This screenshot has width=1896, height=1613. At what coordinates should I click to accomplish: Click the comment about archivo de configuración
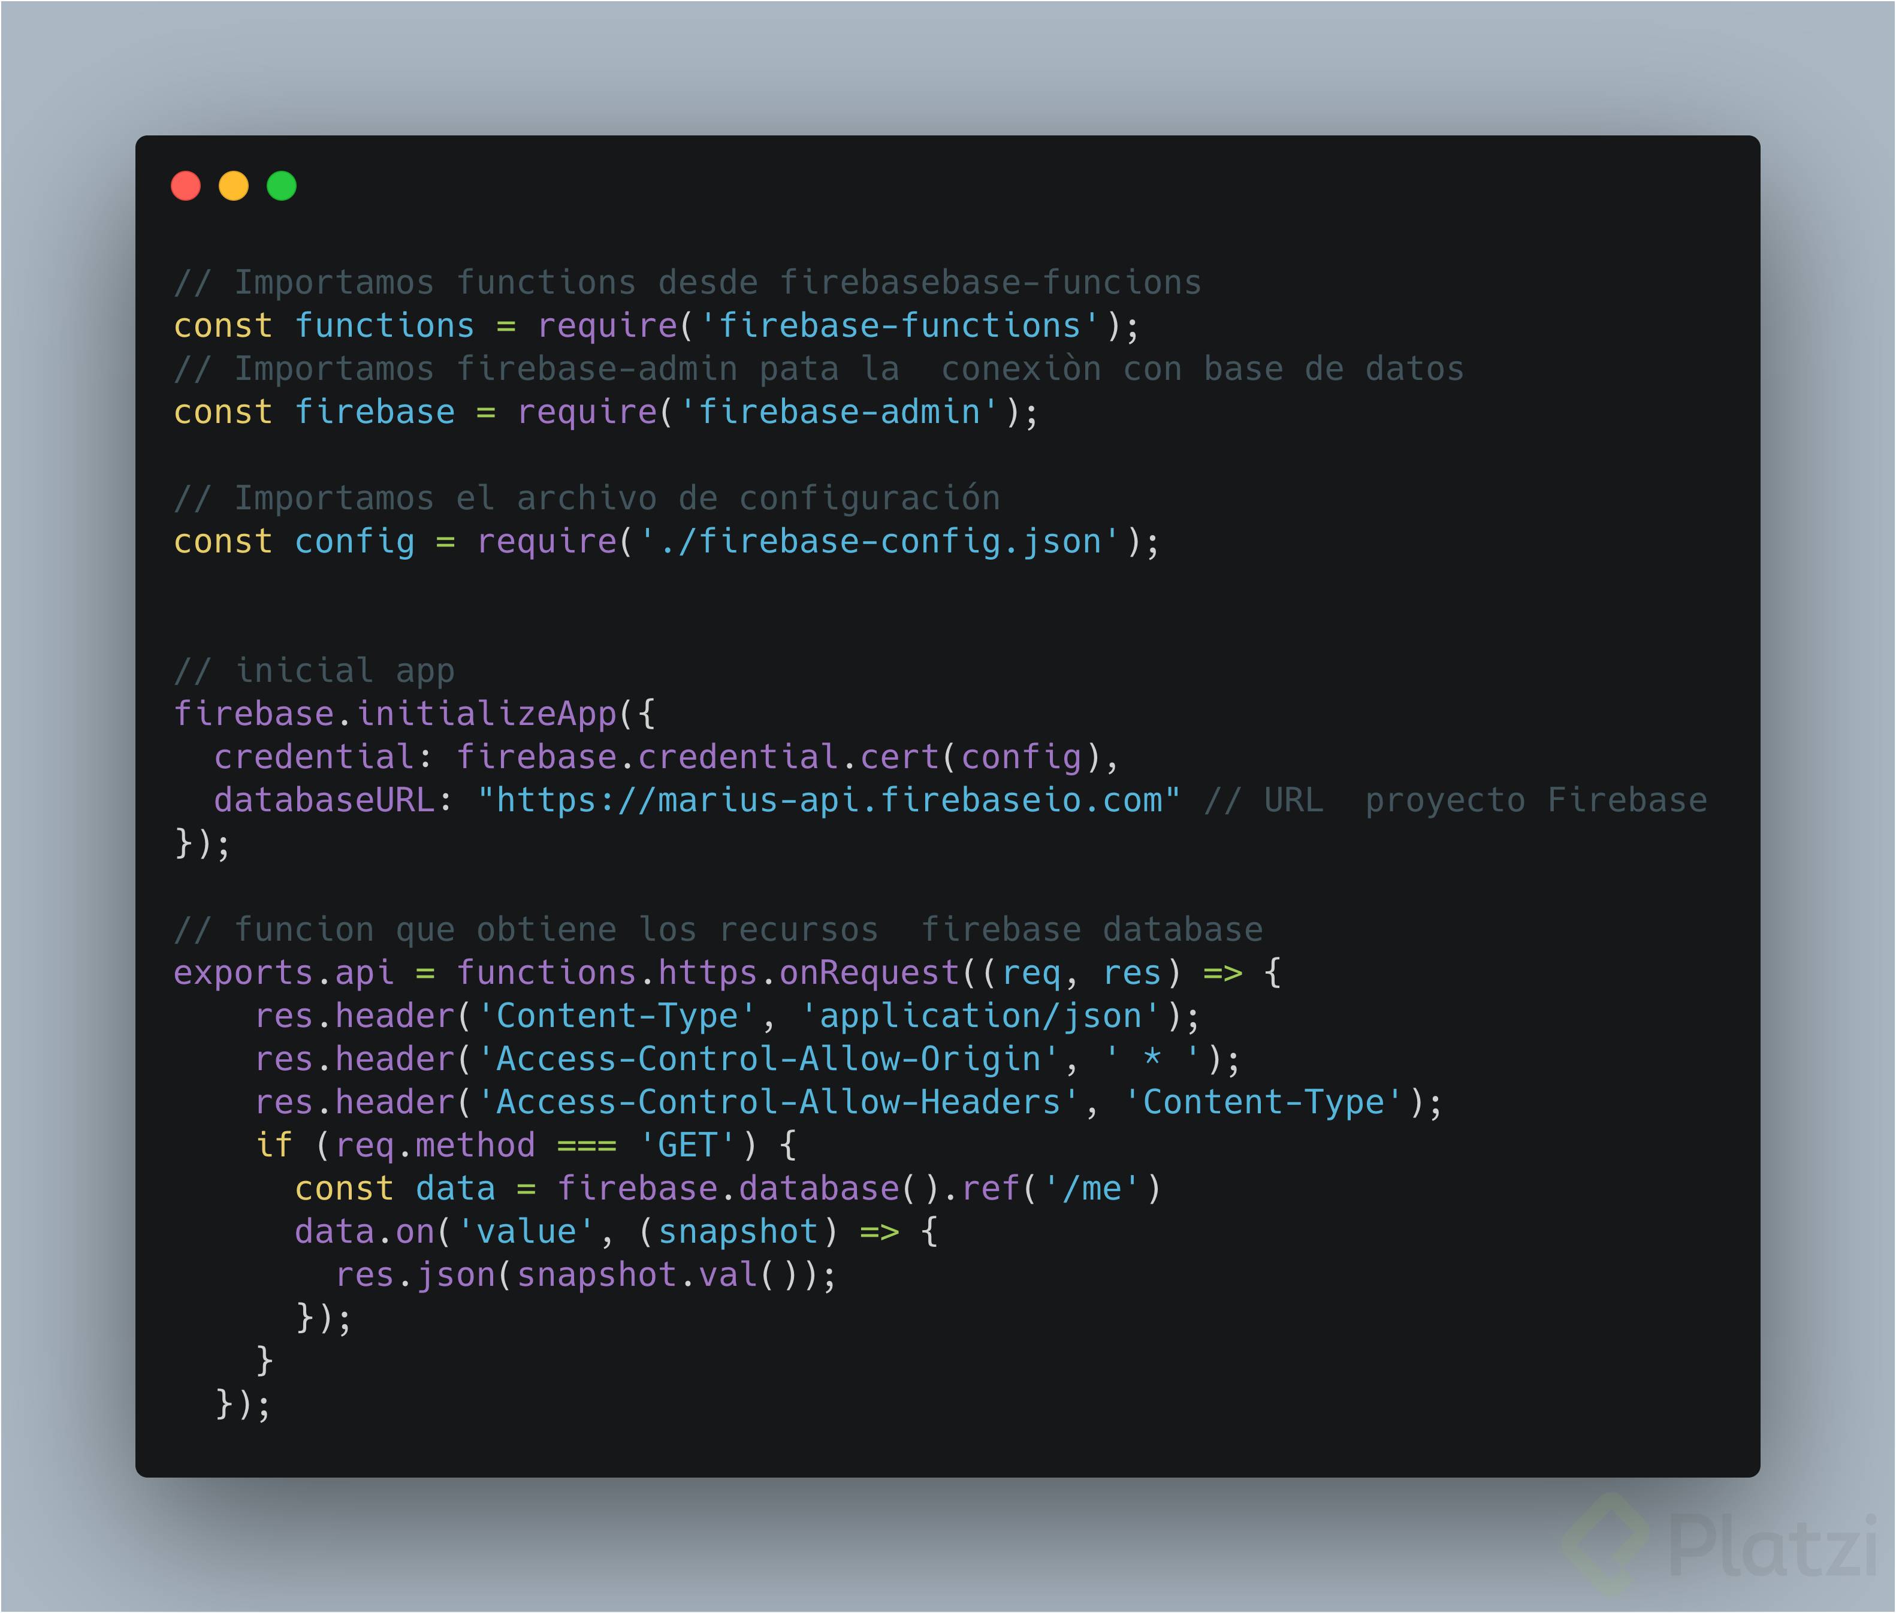pos(587,499)
